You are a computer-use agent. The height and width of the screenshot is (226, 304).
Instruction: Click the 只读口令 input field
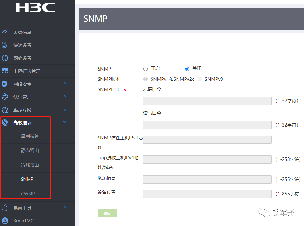(x=207, y=101)
